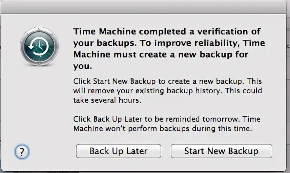Image resolution: width=290 pixels, height=173 pixels.
Task: Choose Back Up Later
Action: tap(119, 151)
